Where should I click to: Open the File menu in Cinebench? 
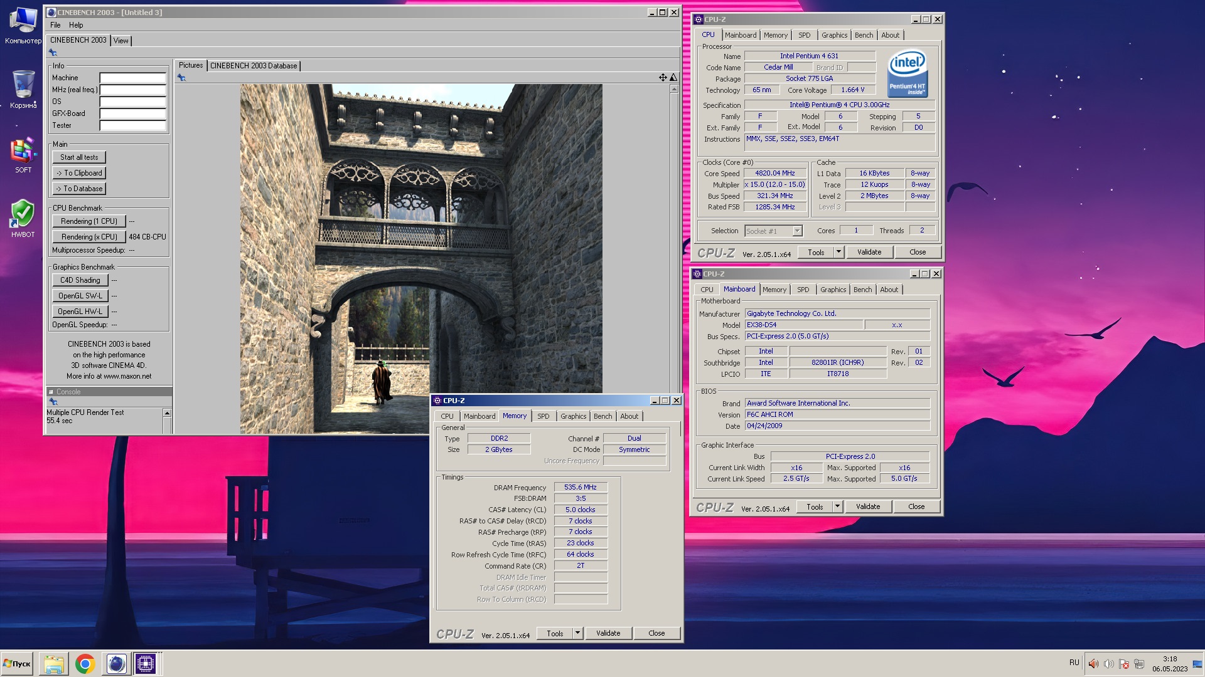coord(55,25)
